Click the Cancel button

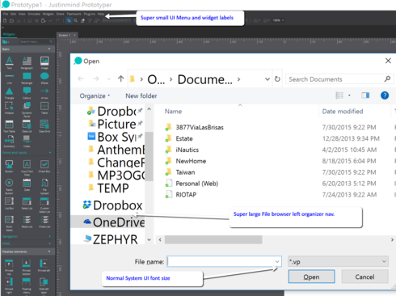click(x=364, y=277)
